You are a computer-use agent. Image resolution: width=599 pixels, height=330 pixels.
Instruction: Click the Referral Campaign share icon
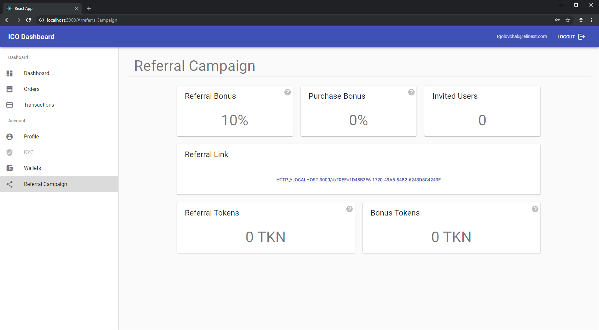coord(10,184)
